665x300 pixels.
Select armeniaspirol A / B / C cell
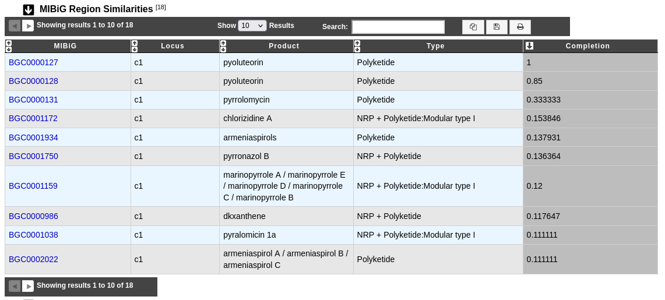(286, 259)
